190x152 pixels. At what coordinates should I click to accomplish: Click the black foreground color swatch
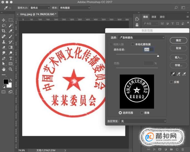click(x=6, y=82)
